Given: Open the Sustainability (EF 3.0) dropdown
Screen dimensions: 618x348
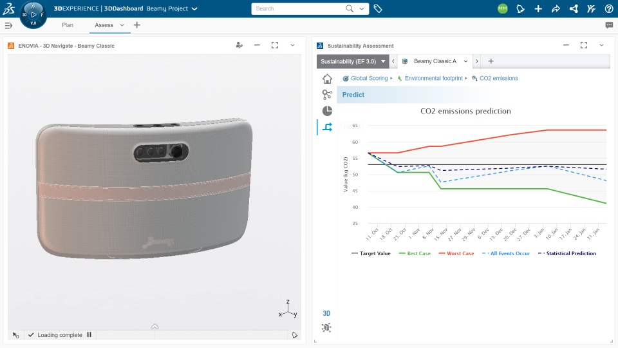Looking at the screenshot, I should pos(353,62).
